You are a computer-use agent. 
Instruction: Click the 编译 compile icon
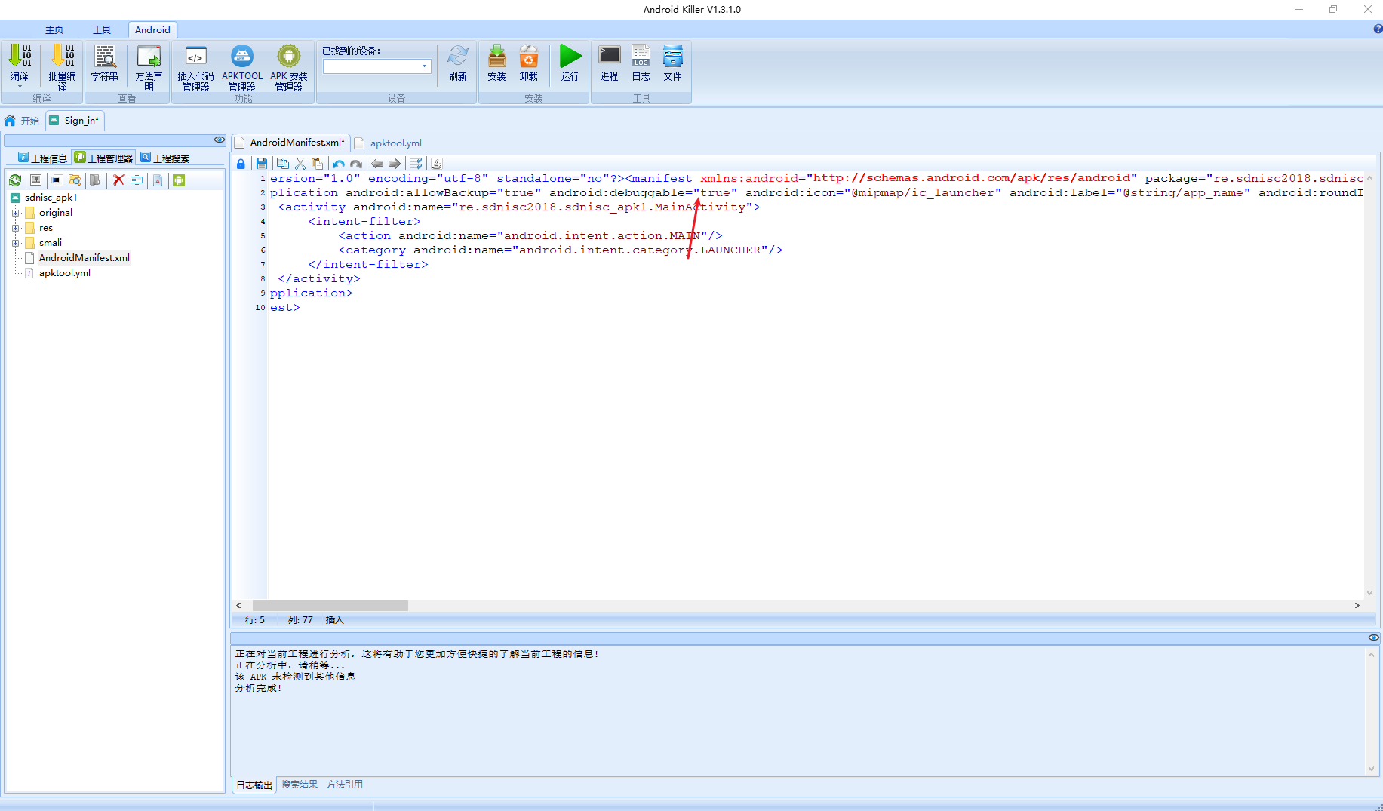pyautogui.click(x=20, y=55)
